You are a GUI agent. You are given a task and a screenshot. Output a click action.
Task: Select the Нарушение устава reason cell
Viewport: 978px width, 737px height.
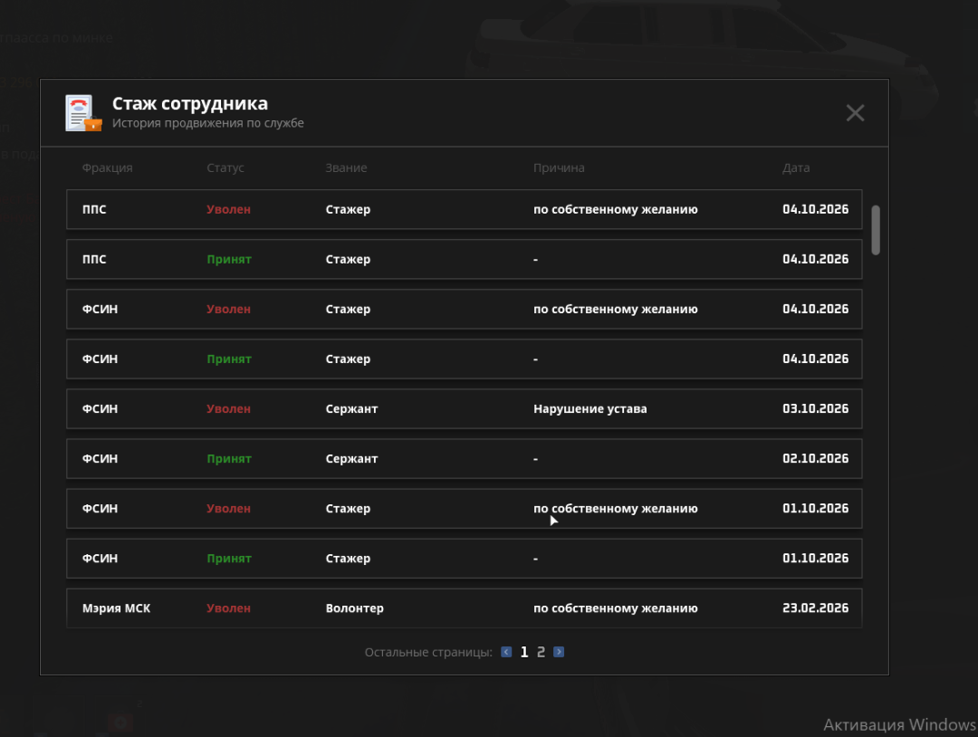tap(590, 408)
